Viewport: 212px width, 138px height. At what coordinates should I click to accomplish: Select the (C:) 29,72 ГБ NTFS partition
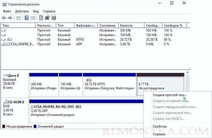tap(109, 85)
